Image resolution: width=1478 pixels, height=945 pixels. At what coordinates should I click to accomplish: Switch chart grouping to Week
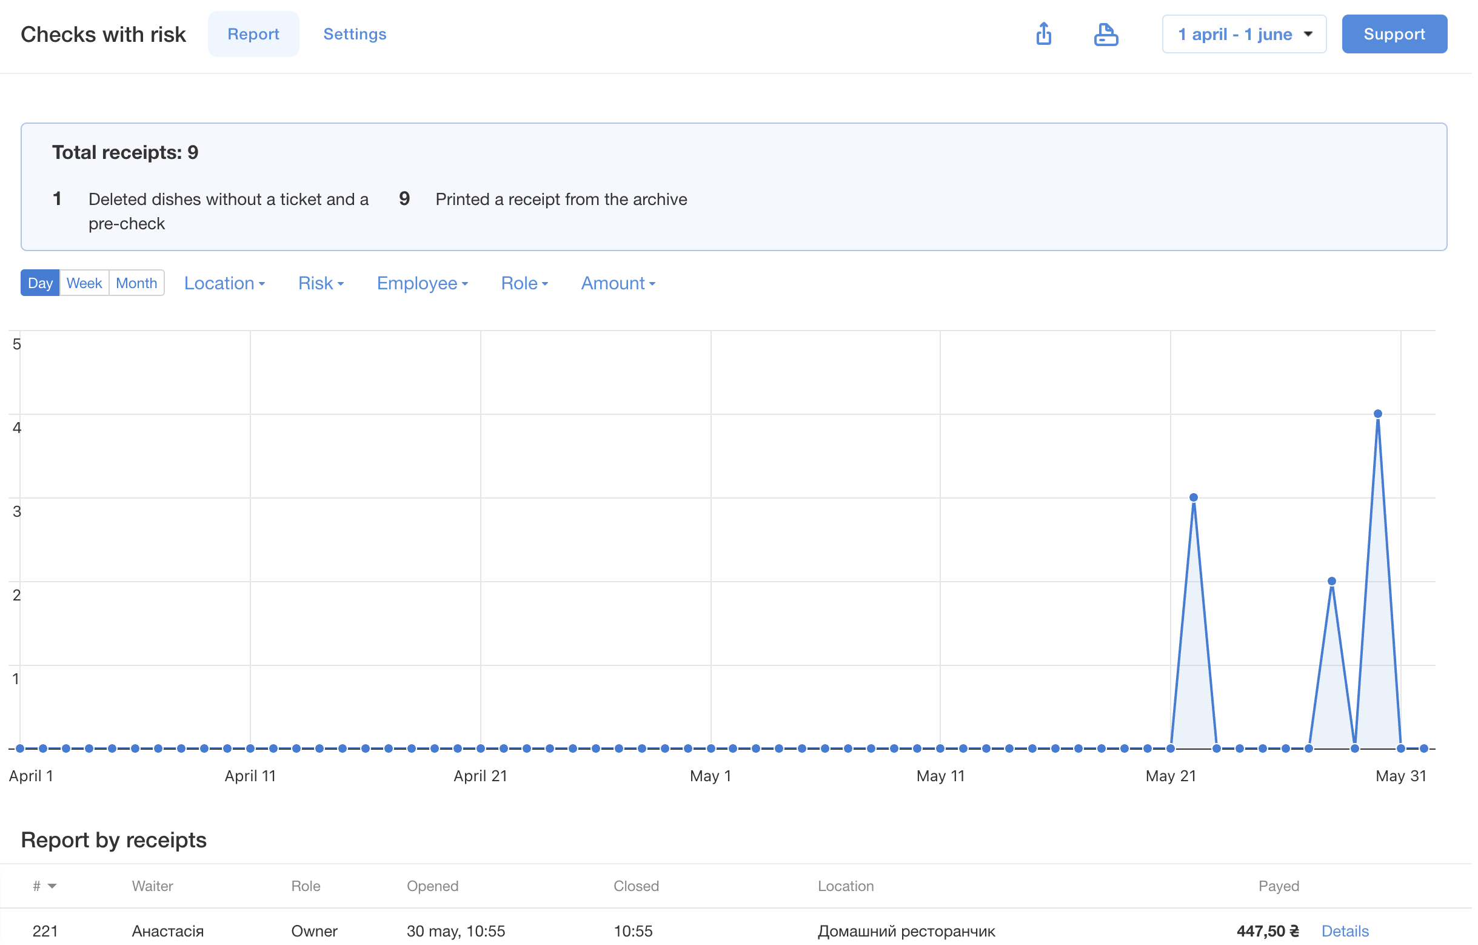84,283
